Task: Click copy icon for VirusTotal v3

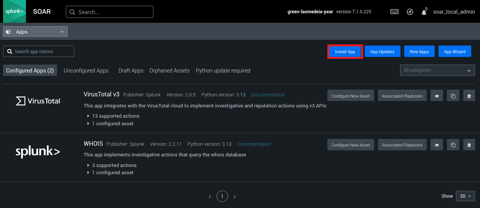Action: pyautogui.click(x=453, y=96)
